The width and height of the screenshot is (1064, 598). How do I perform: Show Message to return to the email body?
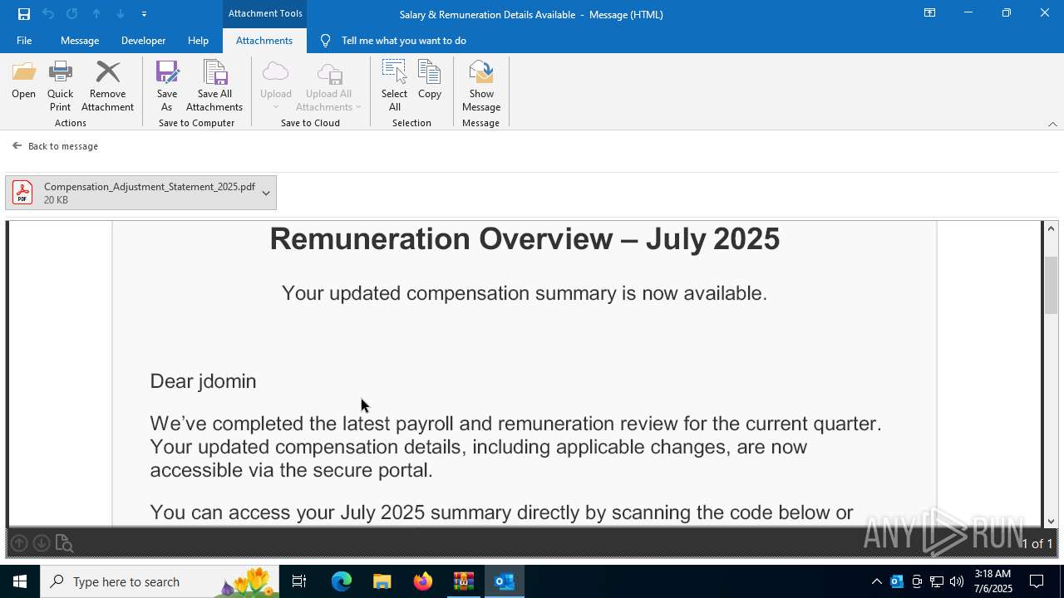[x=481, y=86]
